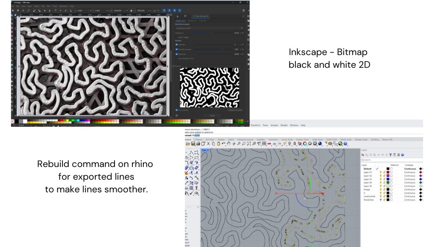
Task: Click the red color swatch of Layer 01
Action: pyautogui.click(x=388, y=172)
